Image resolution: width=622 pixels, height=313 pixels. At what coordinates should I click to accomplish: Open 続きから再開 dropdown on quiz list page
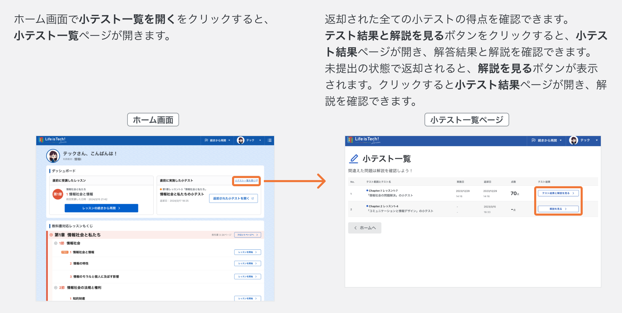coord(547,140)
